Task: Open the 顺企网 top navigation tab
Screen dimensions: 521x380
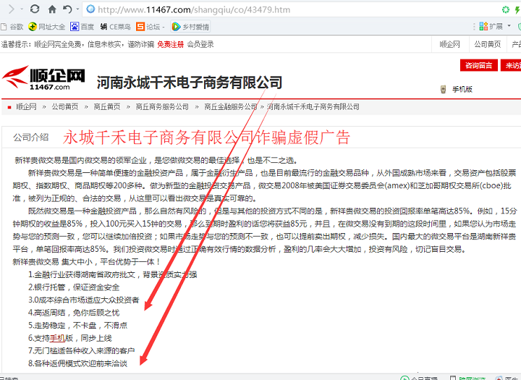Action: [x=450, y=45]
